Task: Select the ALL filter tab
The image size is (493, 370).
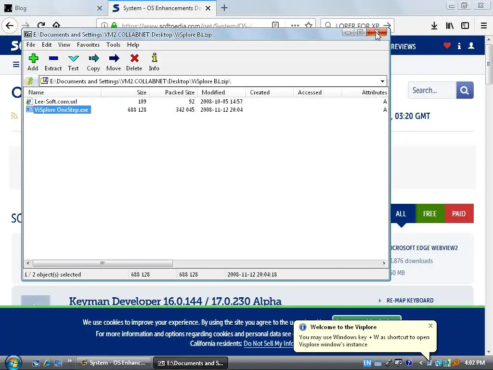Action: (401, 213)
